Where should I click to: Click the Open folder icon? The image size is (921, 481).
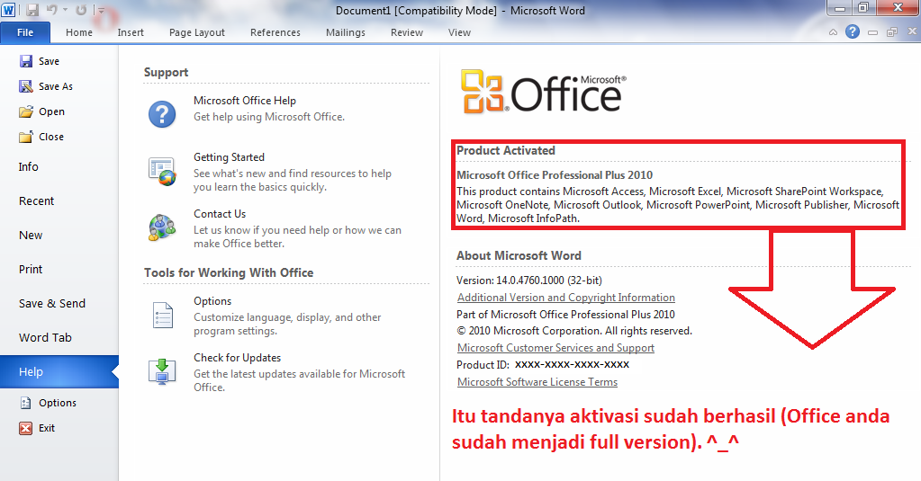click(26, 111)
